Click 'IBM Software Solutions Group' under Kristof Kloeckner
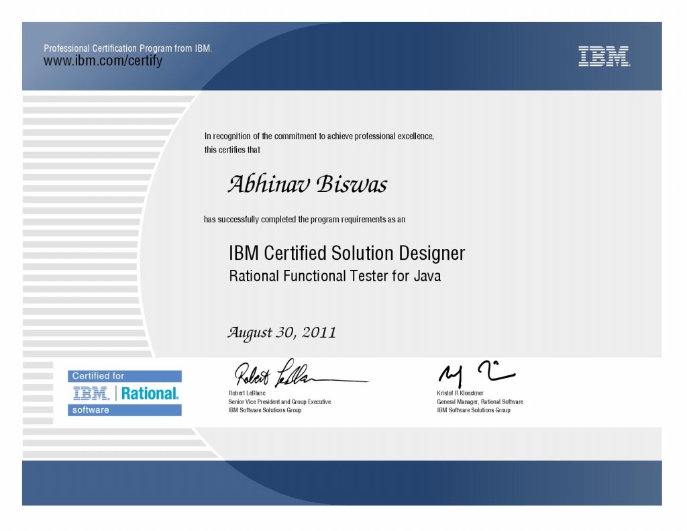This screenshot has width=687, height=531. (474, 410)
